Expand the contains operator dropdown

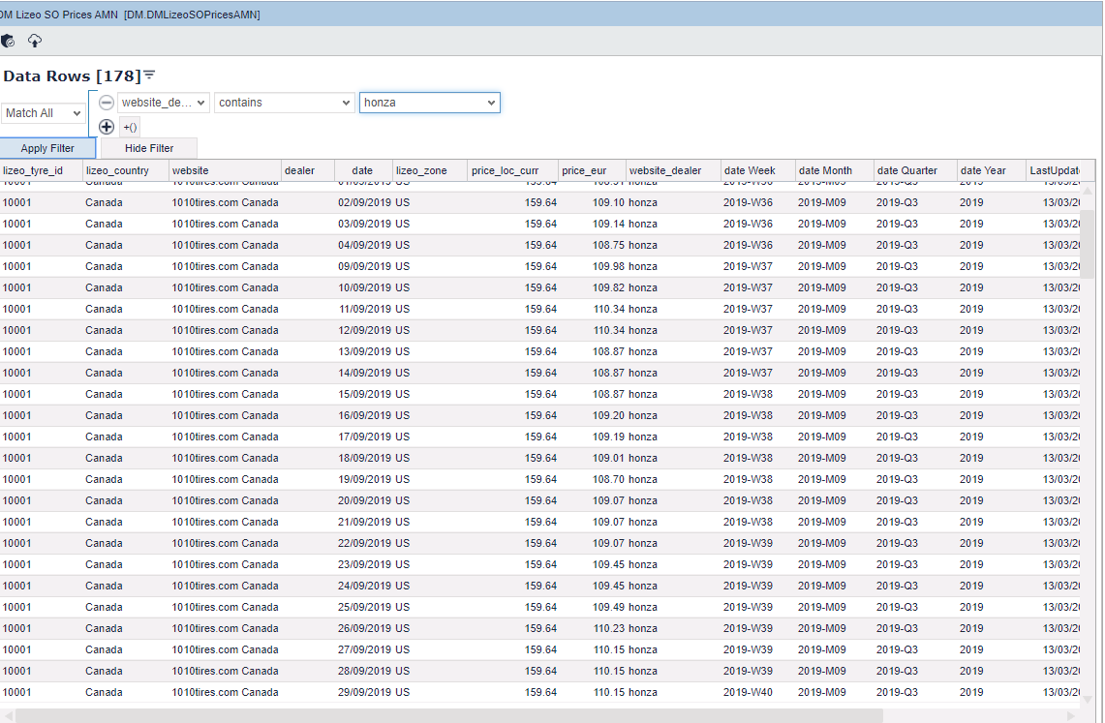pos(285,103)
